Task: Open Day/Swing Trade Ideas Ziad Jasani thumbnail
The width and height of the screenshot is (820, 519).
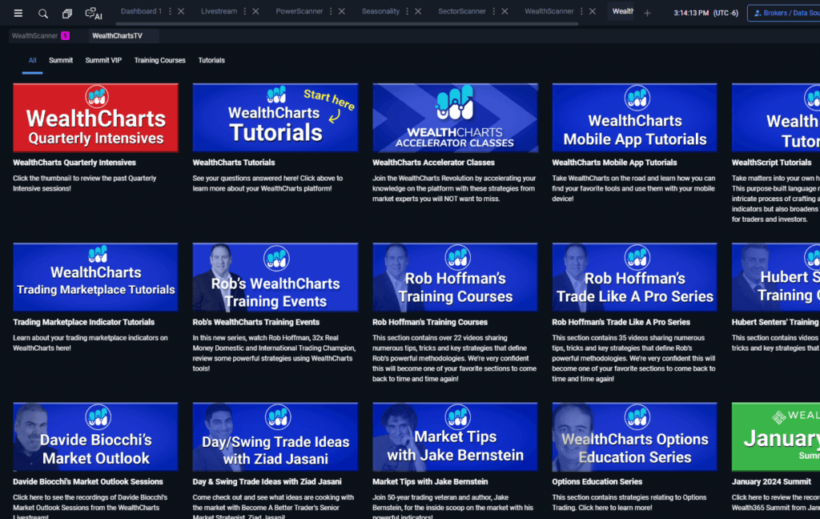Action: [x=275, y=437]
